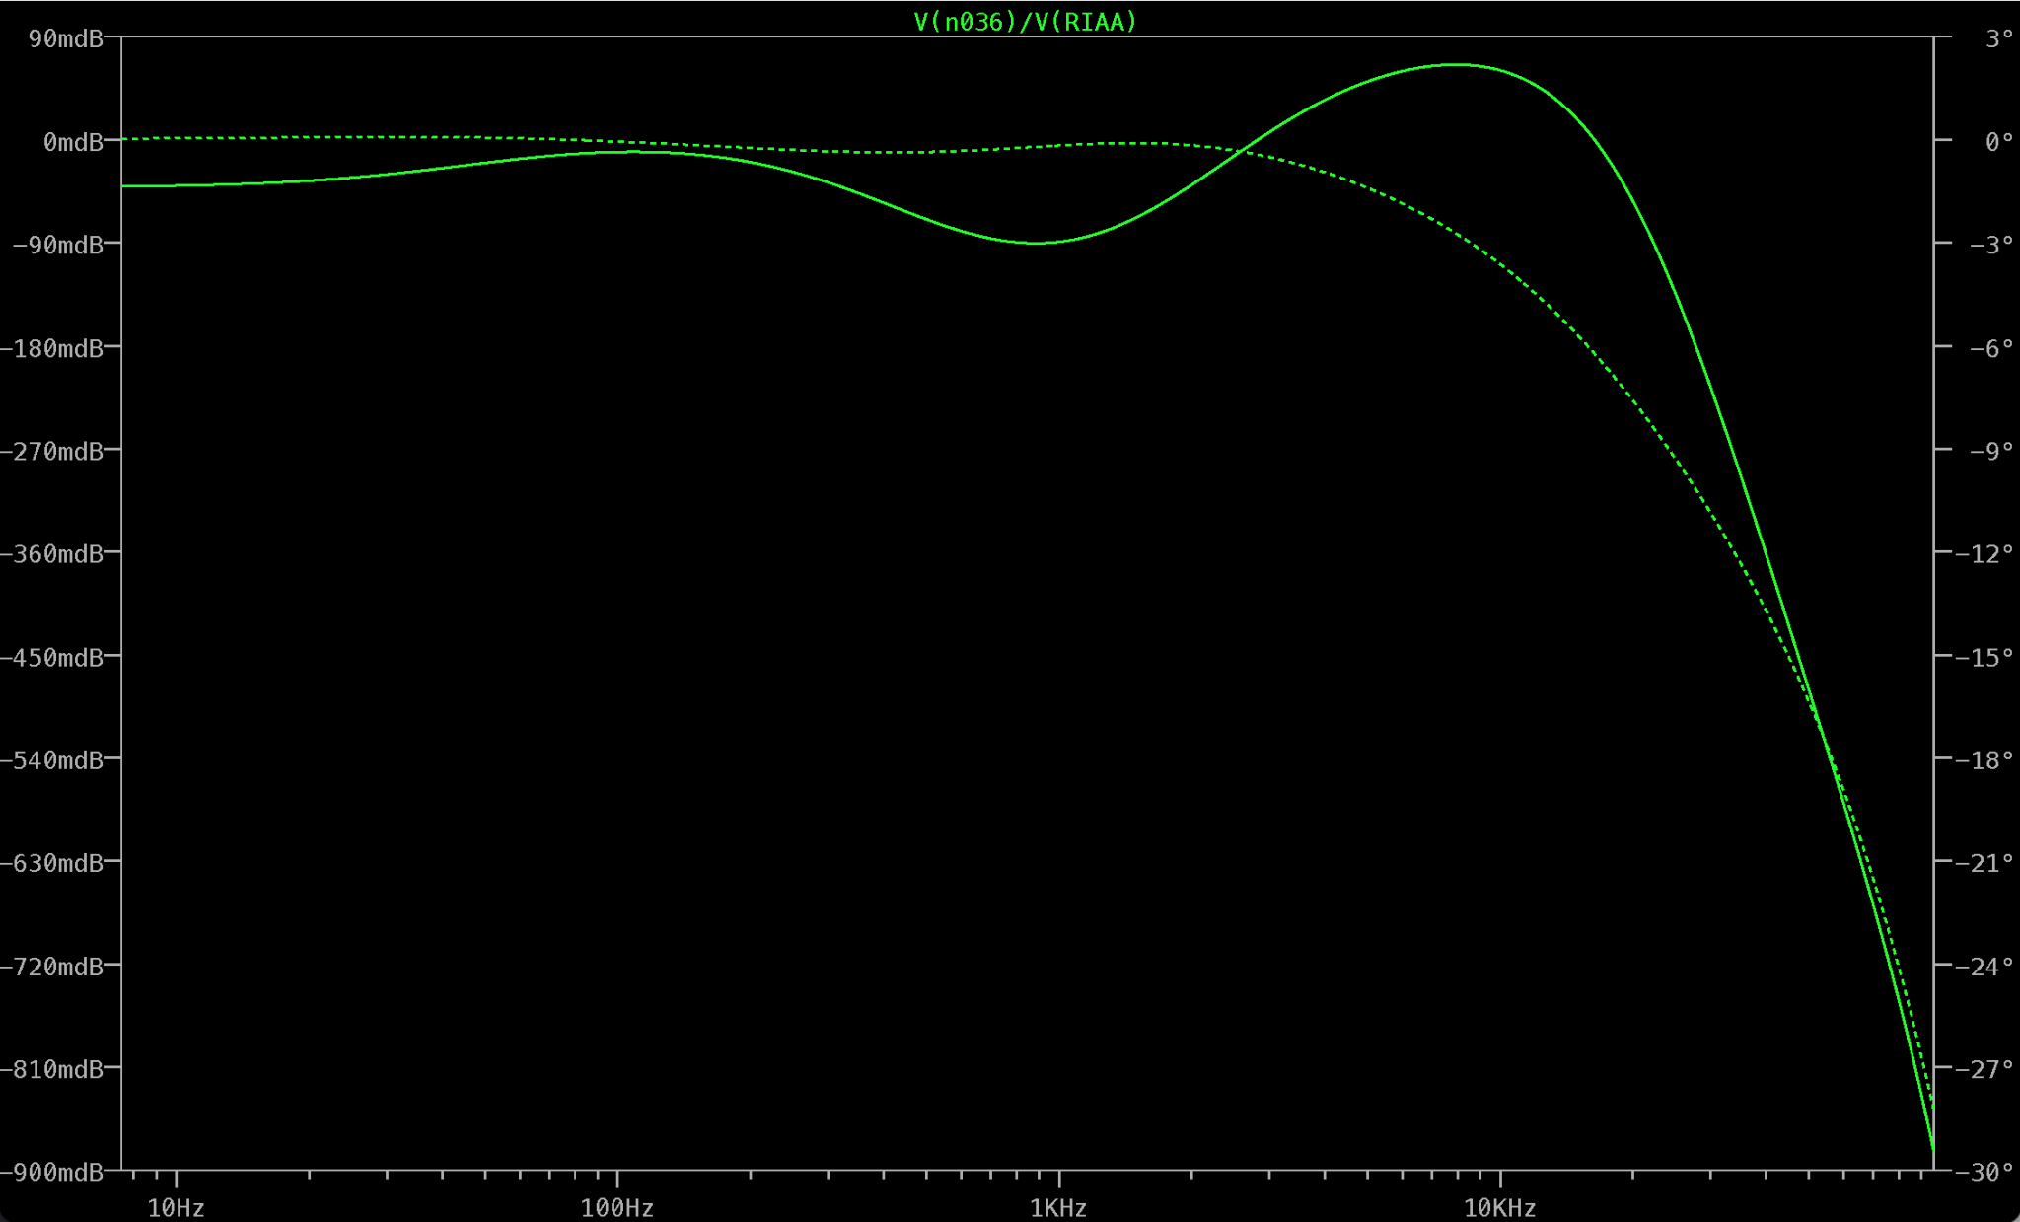
Task: Click the -15° phase axis label
Action: pos(1984,657)
